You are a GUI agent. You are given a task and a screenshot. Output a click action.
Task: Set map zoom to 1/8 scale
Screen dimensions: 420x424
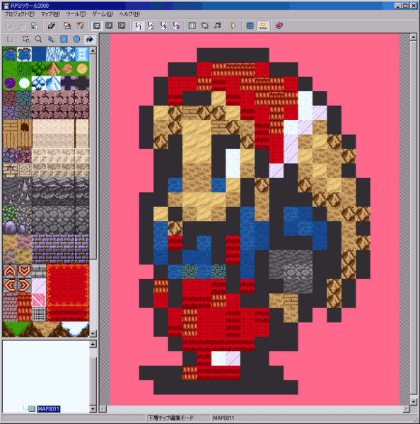click(x=176, y=25)
